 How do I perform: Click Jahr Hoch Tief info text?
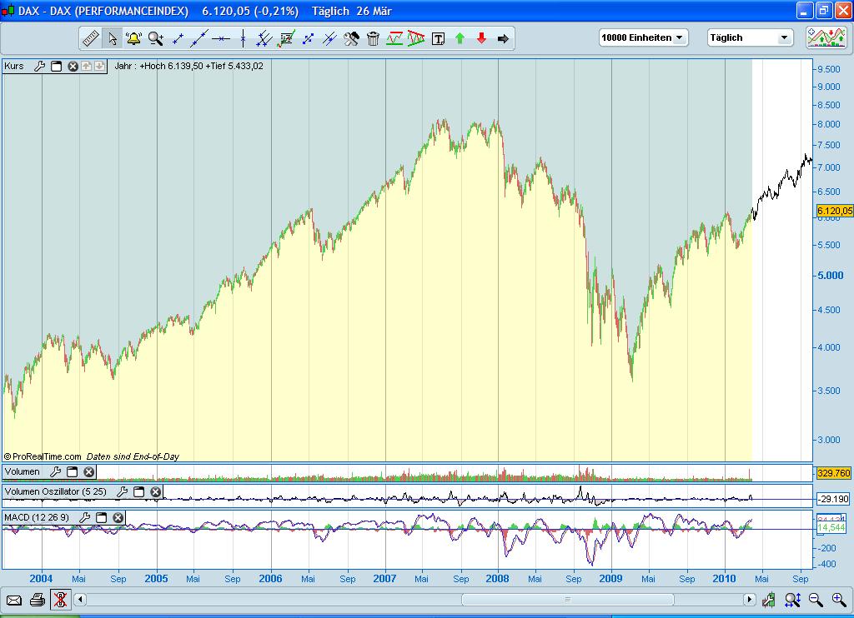[189, 66]
